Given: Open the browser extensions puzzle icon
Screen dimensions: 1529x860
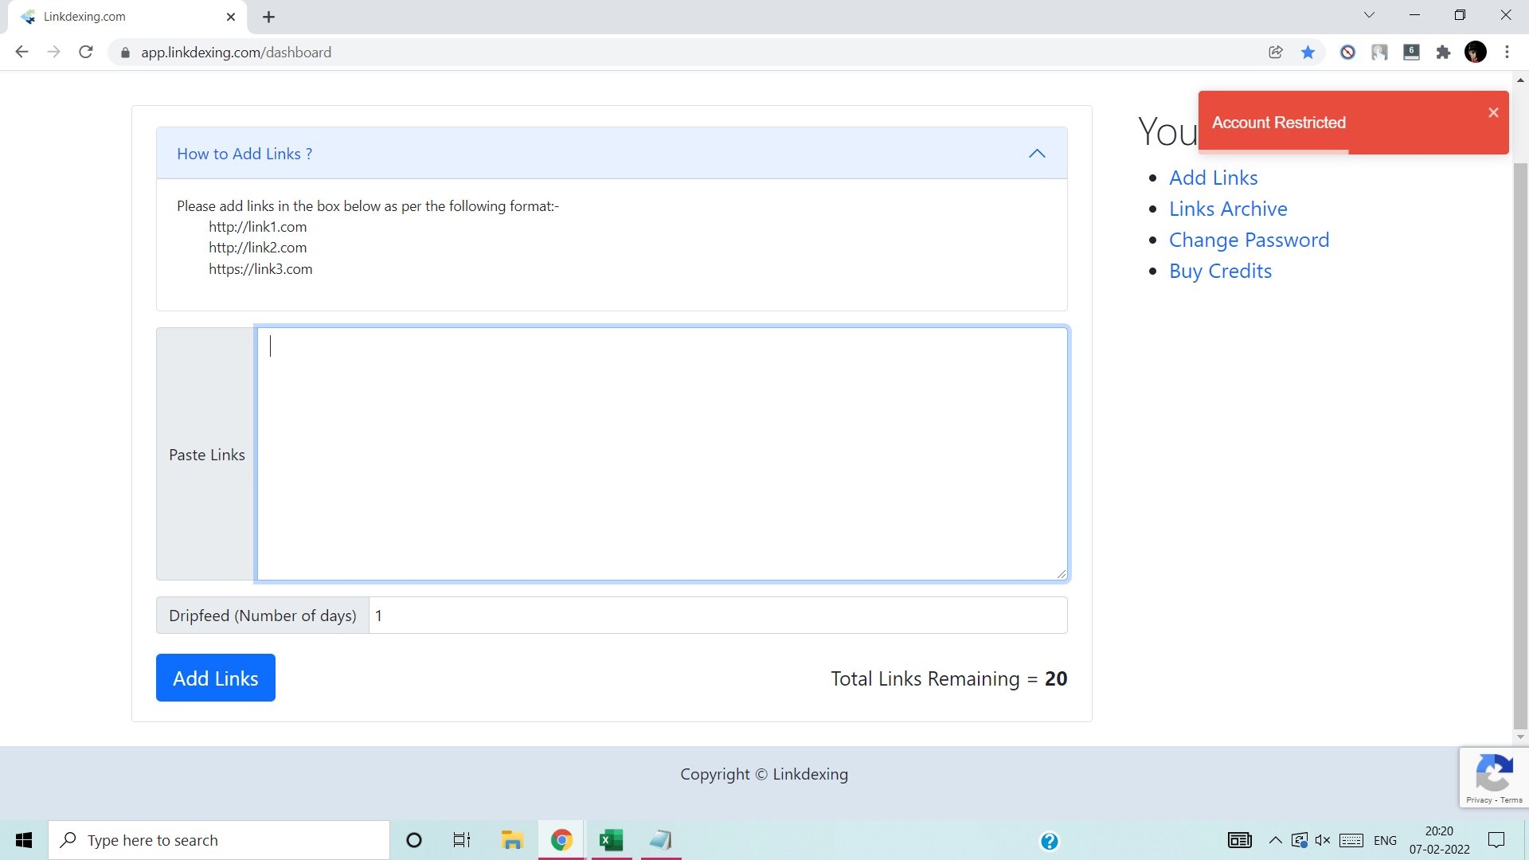Looking at the screenshot, I should [1443, 53].
